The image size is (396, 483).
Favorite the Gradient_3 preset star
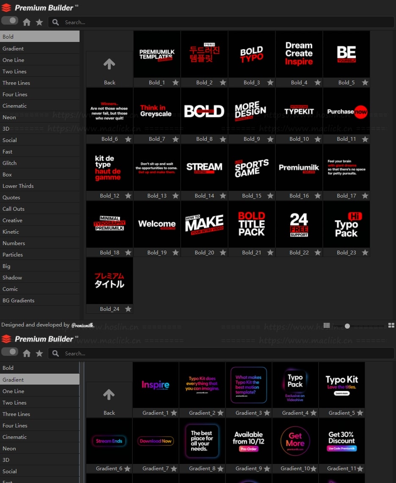[267, 413]
